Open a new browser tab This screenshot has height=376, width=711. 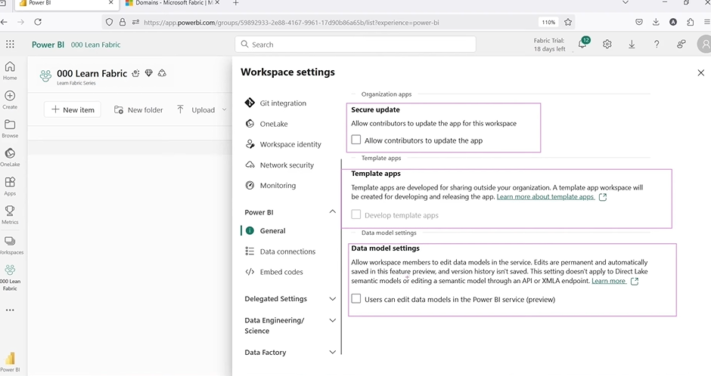coord(235,3)
